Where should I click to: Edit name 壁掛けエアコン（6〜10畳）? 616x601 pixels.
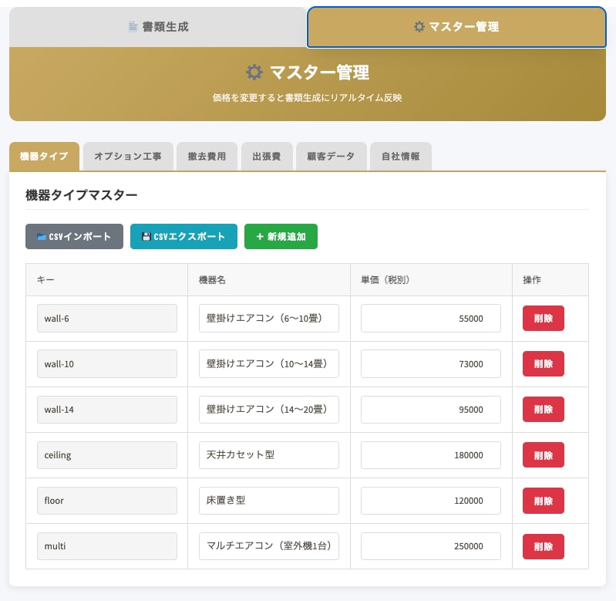coord(269,319)
